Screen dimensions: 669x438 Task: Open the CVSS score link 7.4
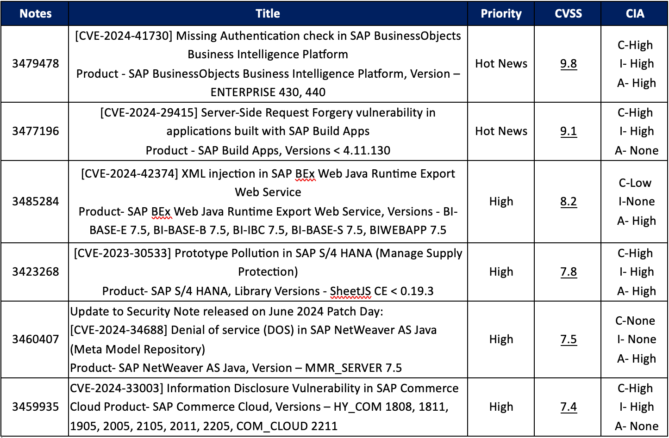click(x=568, y=407)
